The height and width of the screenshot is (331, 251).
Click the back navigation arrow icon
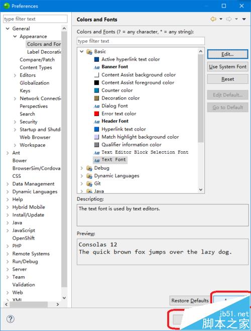[x=213, y=19]
